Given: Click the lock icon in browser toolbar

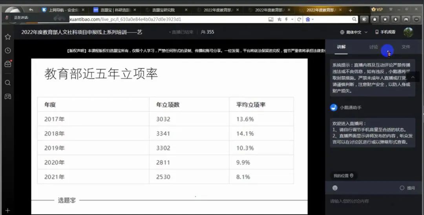Looking at the screenshot, I should click(375, 19).
